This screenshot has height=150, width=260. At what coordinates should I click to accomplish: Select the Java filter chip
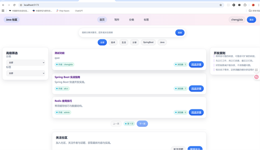tap(162, 42)
